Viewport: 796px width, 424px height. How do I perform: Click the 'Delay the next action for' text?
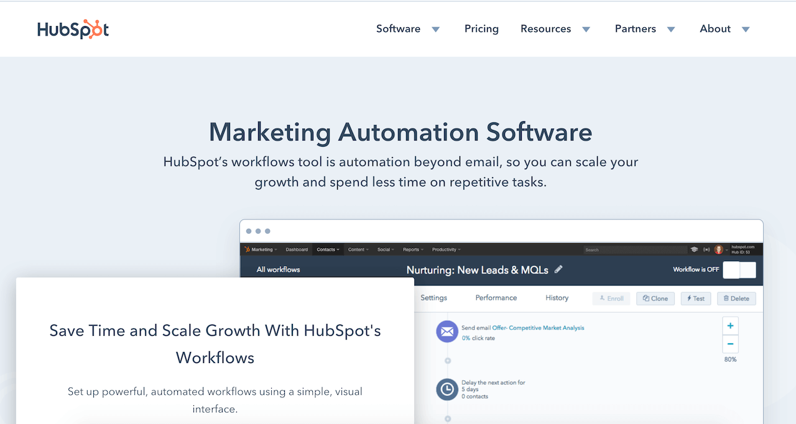coord(493,382)
